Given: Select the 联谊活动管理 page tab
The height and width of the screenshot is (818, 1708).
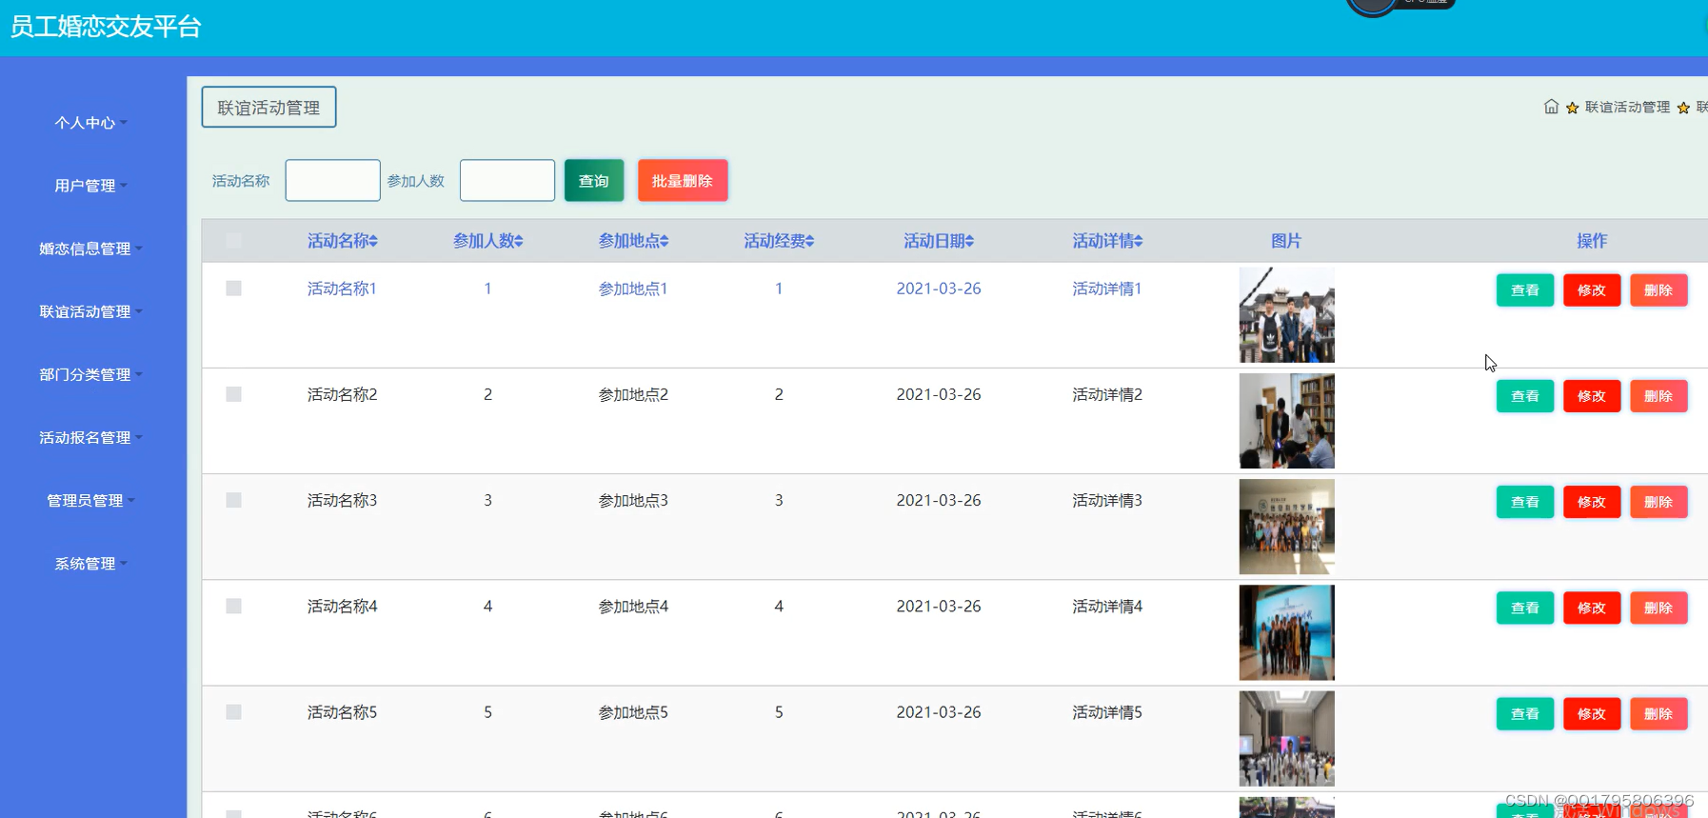Looking at the screenshot, I should (x=268, y=108).
